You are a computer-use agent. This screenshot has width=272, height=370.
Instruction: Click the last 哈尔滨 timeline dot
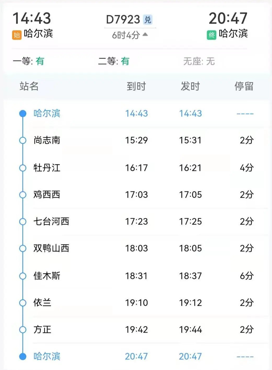pyautogui.click(x=23, y=356)
